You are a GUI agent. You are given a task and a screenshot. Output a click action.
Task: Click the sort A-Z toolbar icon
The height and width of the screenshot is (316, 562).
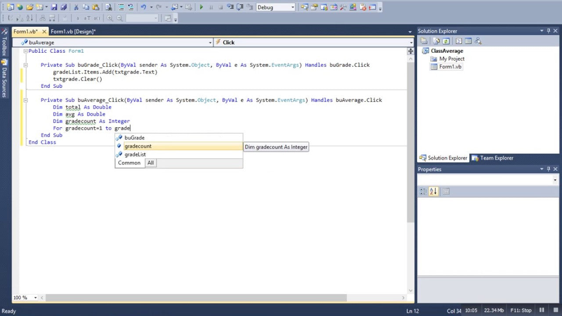point(29,18)
